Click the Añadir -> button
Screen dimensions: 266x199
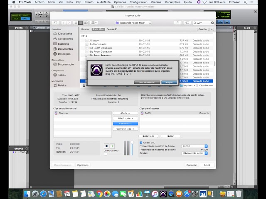126,113
